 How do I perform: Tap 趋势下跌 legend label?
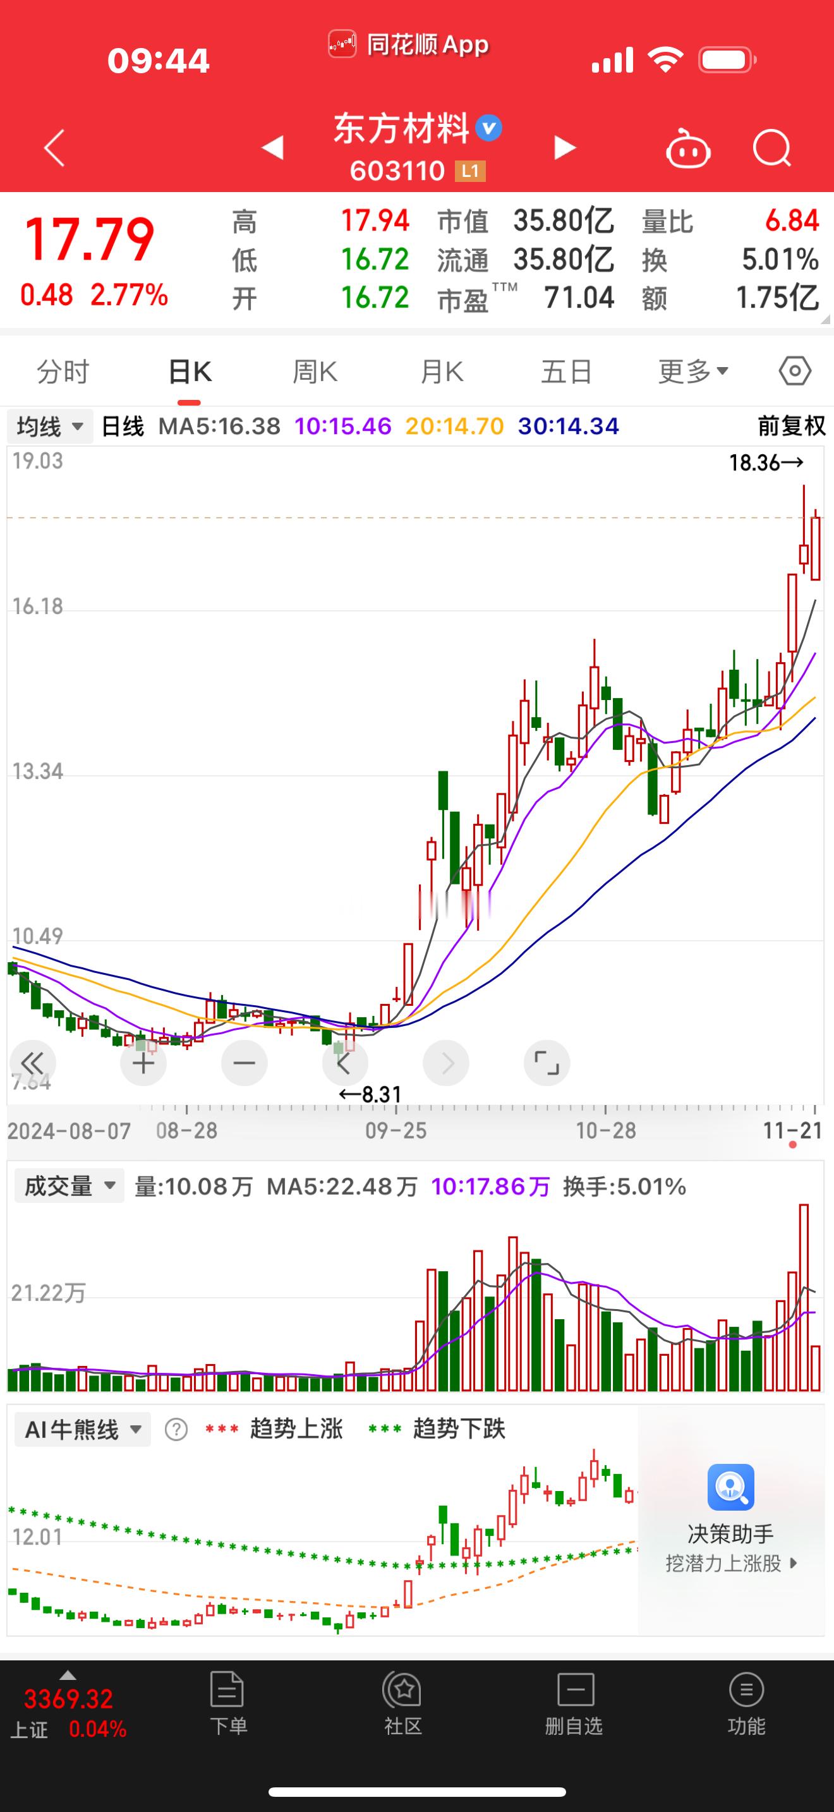point(459,1429)
